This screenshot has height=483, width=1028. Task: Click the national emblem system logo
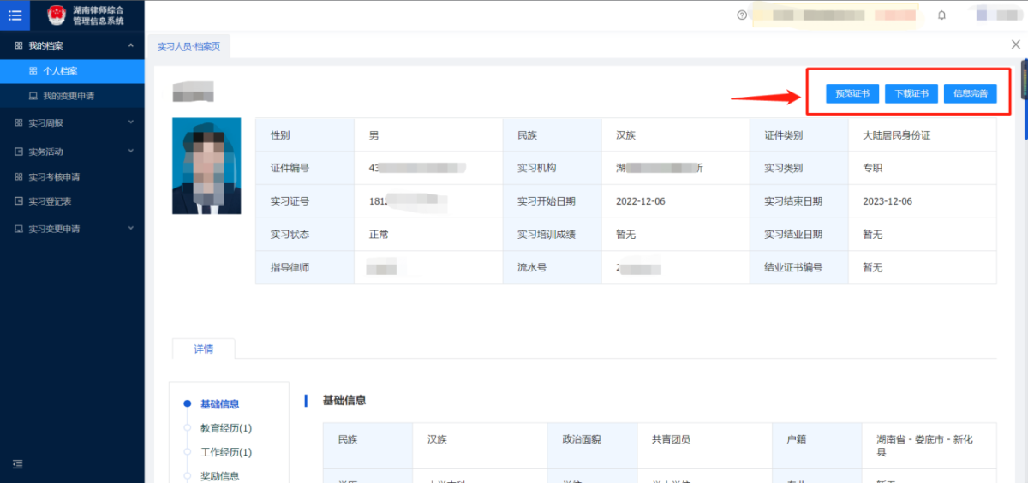(x=57, y=15)
